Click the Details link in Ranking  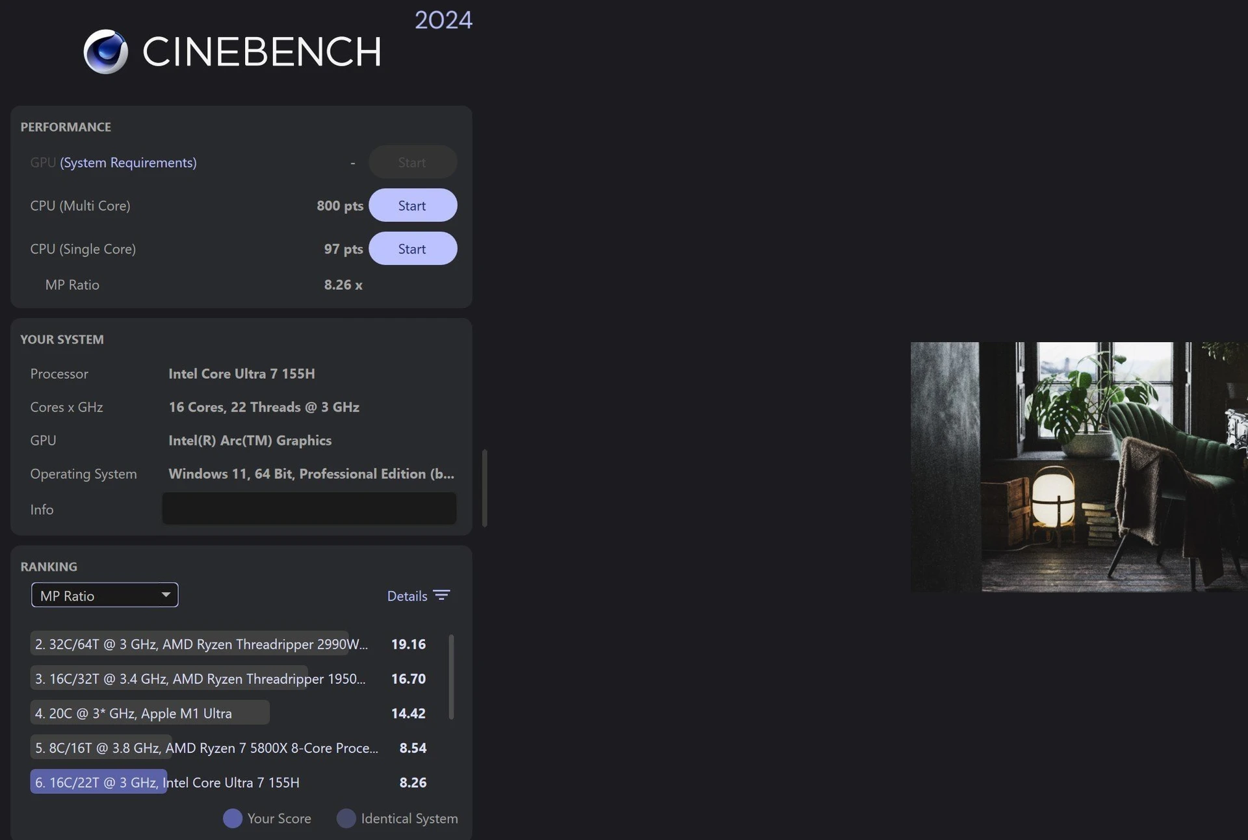pyautogui.click(x=407, y=596)
